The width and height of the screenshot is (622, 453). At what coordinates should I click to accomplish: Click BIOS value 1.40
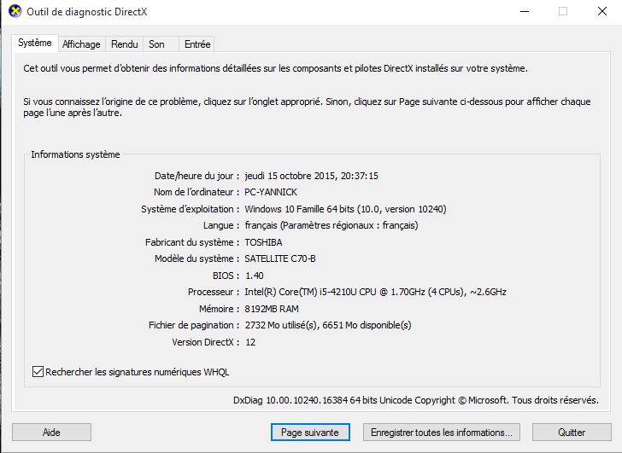pos(255,276)
